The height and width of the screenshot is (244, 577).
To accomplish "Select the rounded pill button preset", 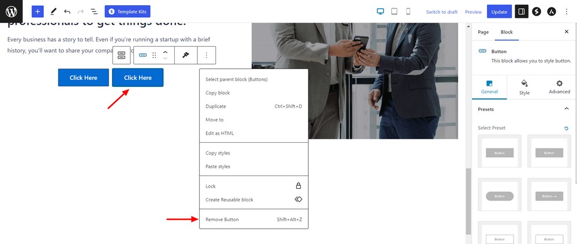I will (x=499, y=195).
